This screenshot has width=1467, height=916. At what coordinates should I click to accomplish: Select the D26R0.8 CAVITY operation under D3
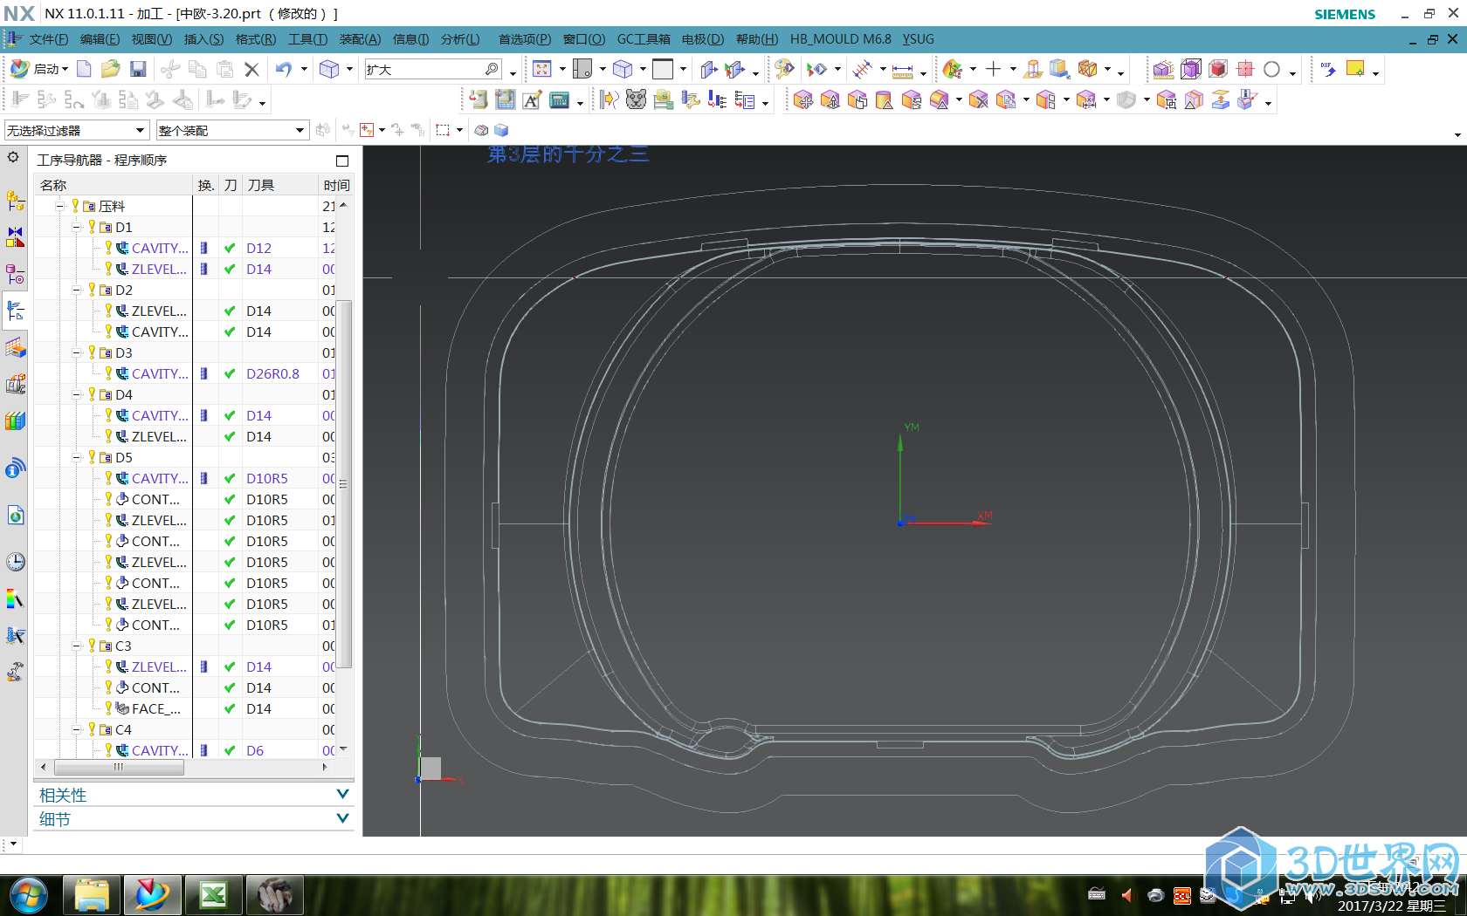point(185,373)
